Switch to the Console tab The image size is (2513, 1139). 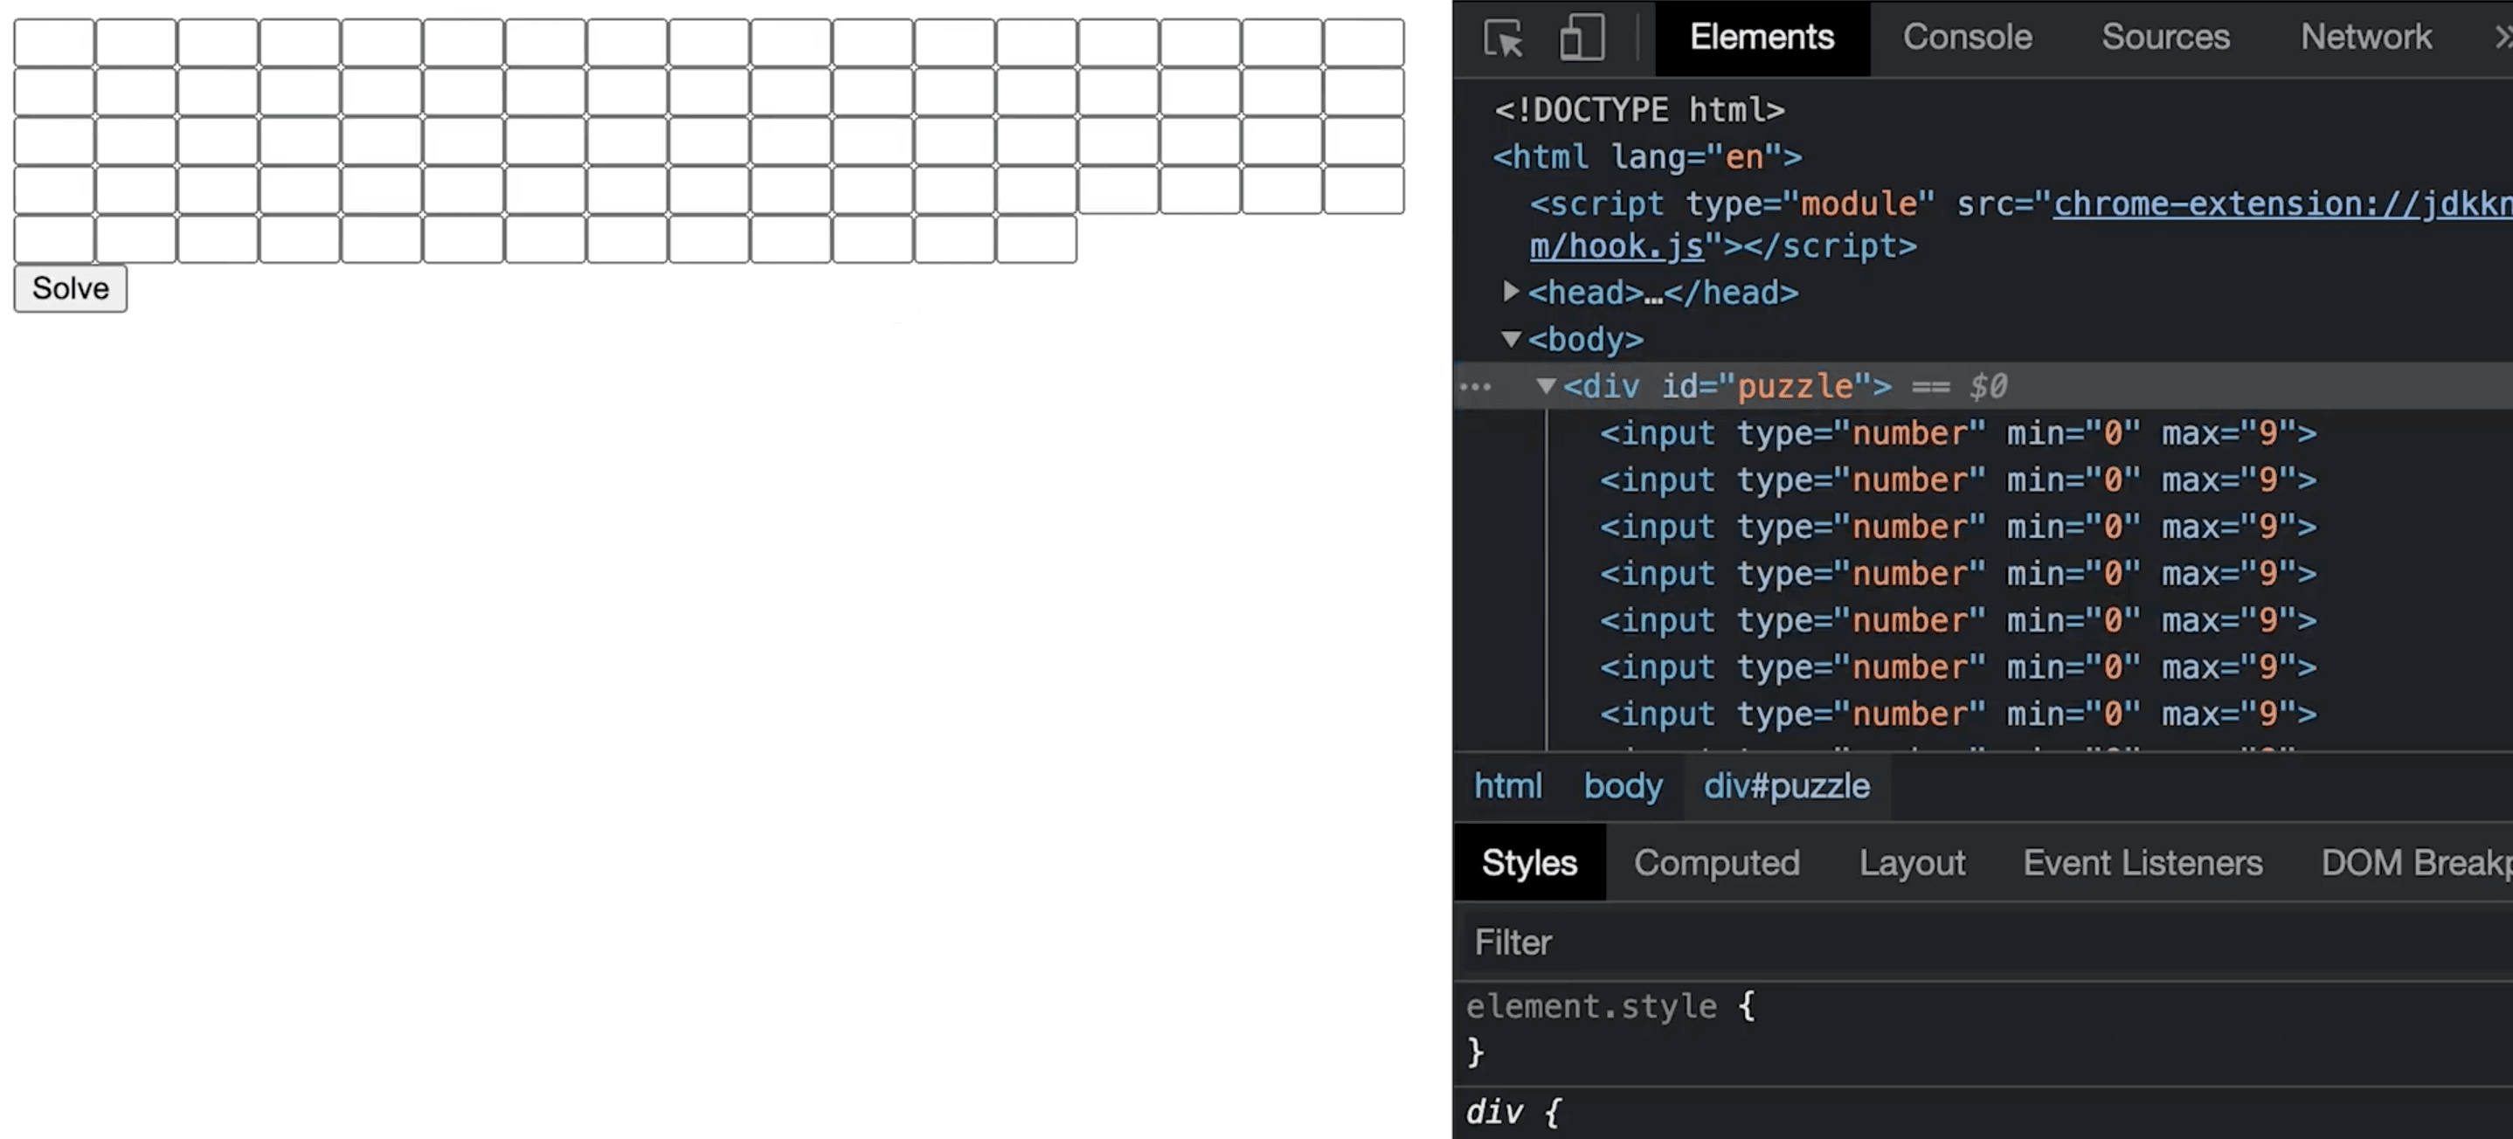pos(1967,37)
